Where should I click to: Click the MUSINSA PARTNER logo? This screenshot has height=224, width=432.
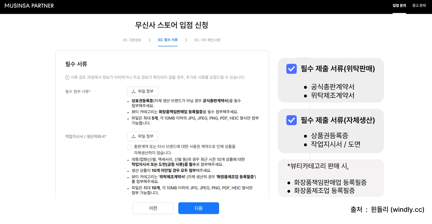click(29, 6)
